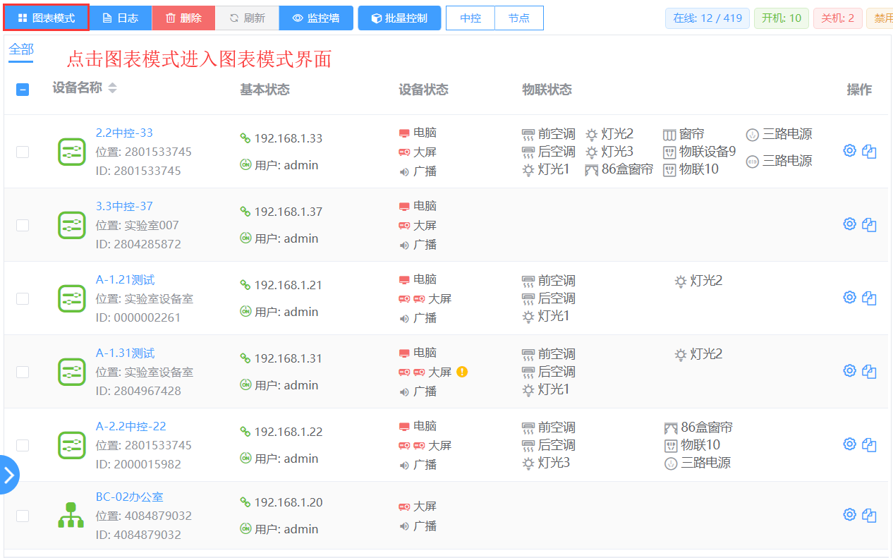The image size is (893, 558).
Task: Toggle the select-all checkbox in header
Action: tap(23, 90)
